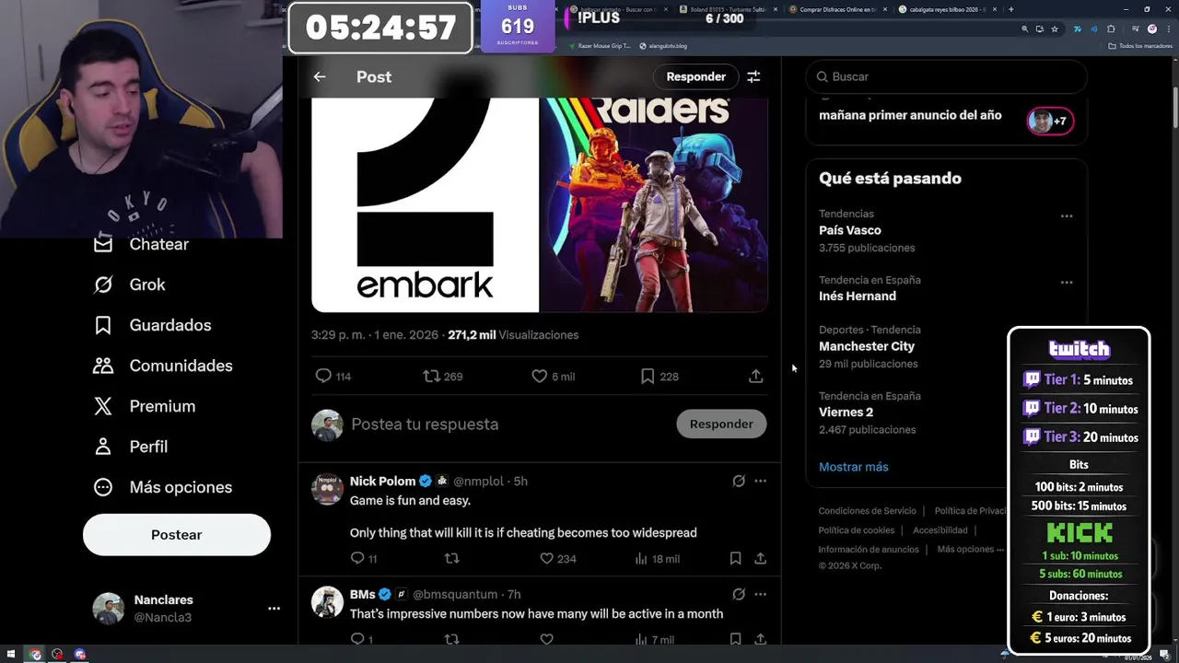Image resolution: width=1179 pixels, height=663 pixels.
Task: Go to Perfil in the sidebar
Action: [x=130, y=447]
